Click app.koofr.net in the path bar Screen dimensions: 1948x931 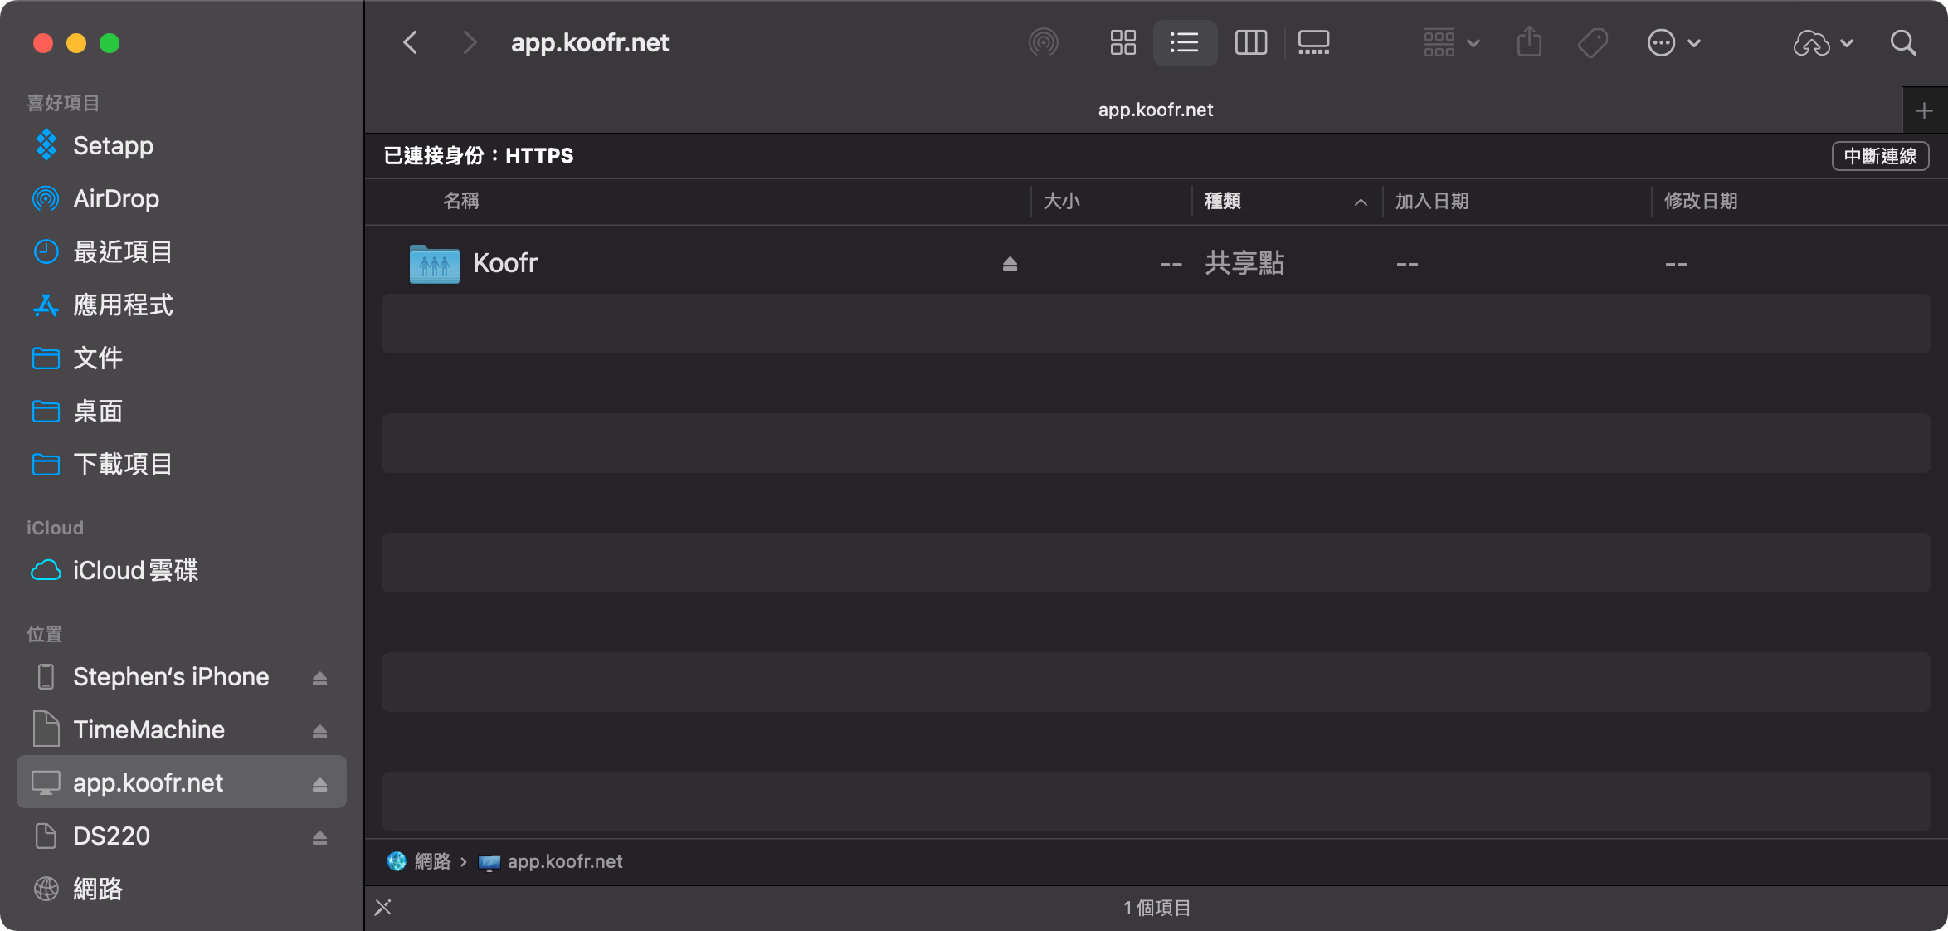point(551,861)
